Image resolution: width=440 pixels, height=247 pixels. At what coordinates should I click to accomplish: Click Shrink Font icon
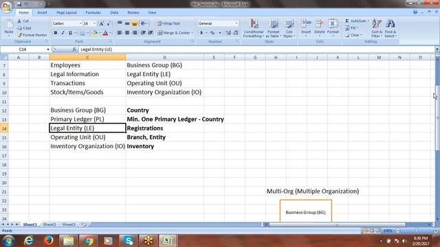pyautogui.click(x=109, y=23)
